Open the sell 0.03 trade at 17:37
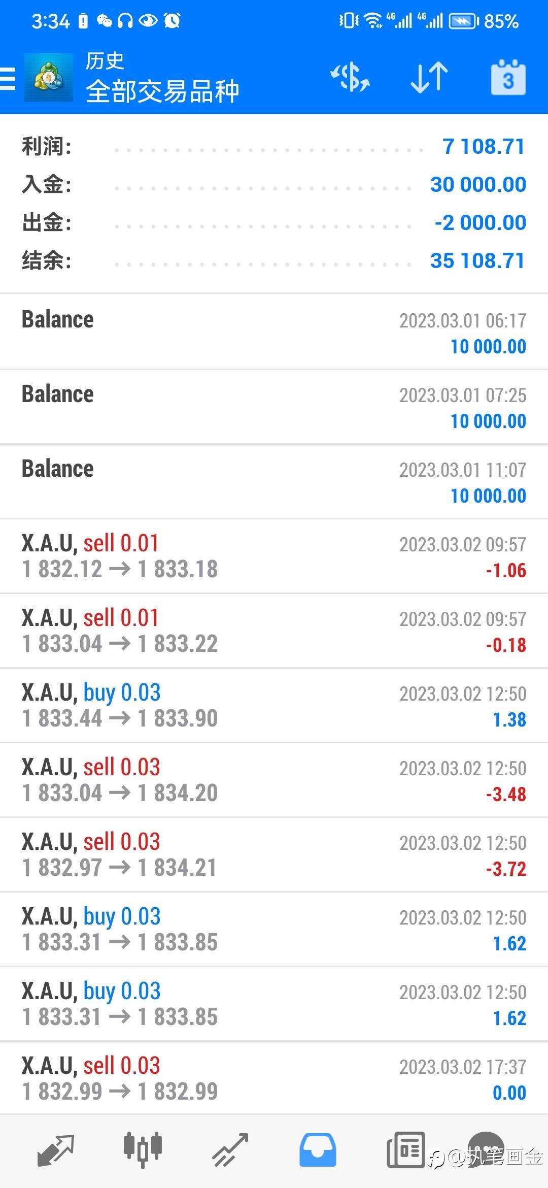Image resolution: width=548 pixels, height=1188 pixels. click(x=274, y=1078)
